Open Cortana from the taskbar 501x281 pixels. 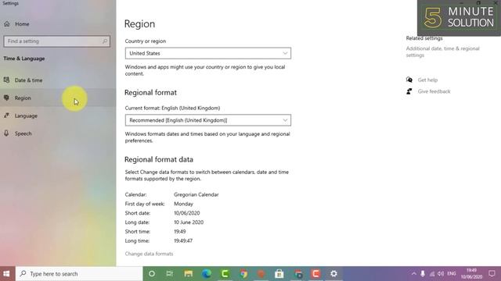click(x=152, y=274)
